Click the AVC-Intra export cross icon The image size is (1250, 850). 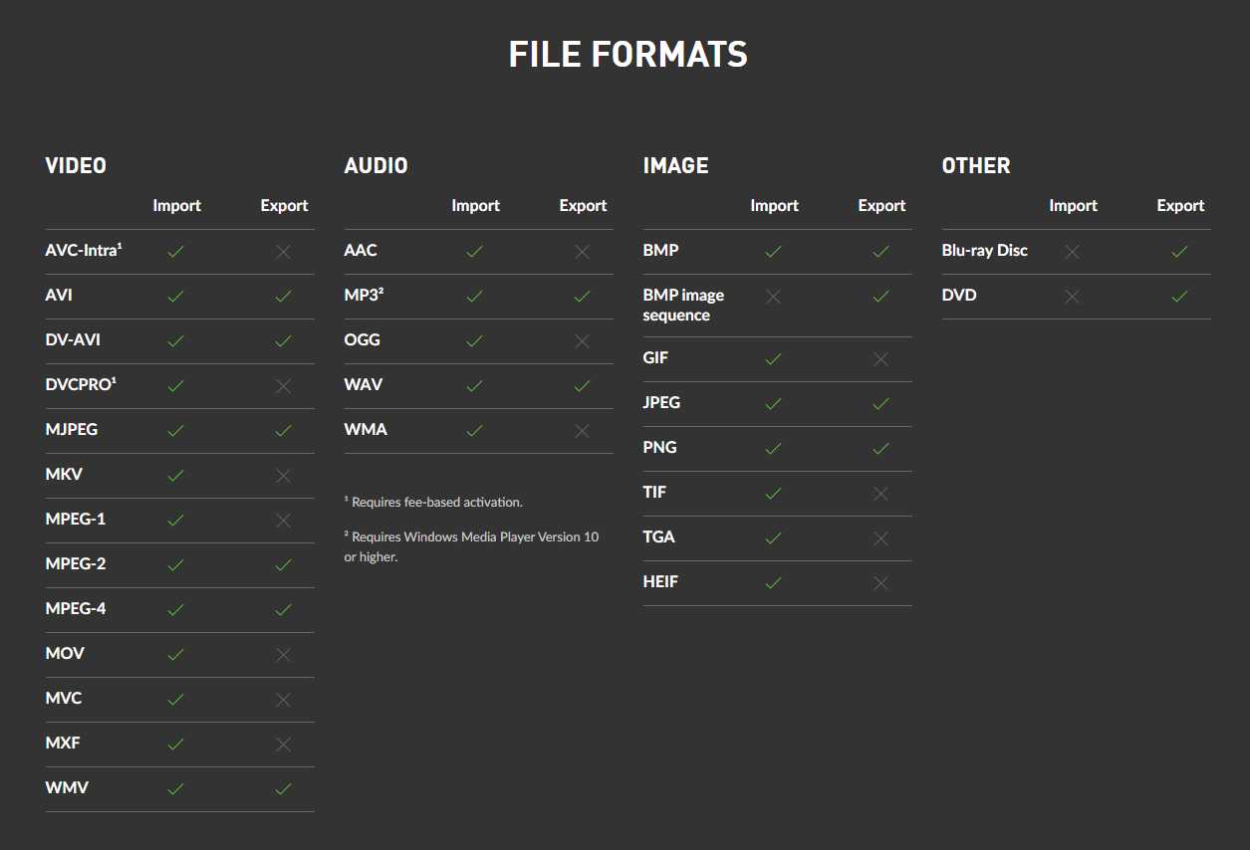click(x=284, y=252)
